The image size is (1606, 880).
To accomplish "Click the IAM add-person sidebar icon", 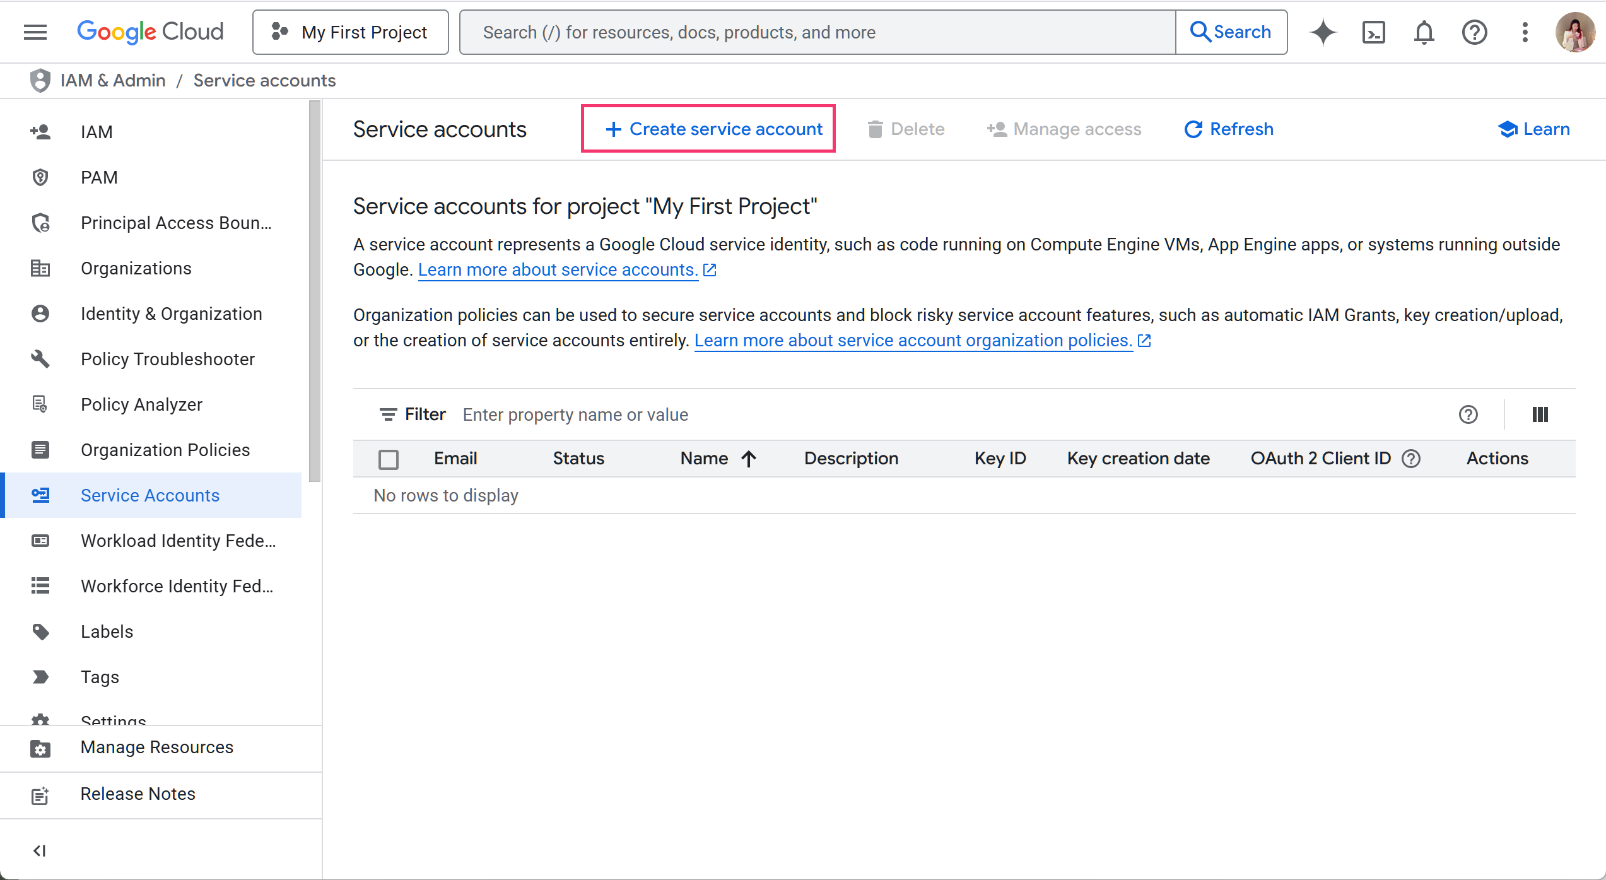I will point(40,132).
